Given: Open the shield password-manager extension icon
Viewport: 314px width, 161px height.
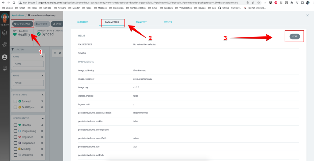Looking at the screenshot, I should [286, 3].
